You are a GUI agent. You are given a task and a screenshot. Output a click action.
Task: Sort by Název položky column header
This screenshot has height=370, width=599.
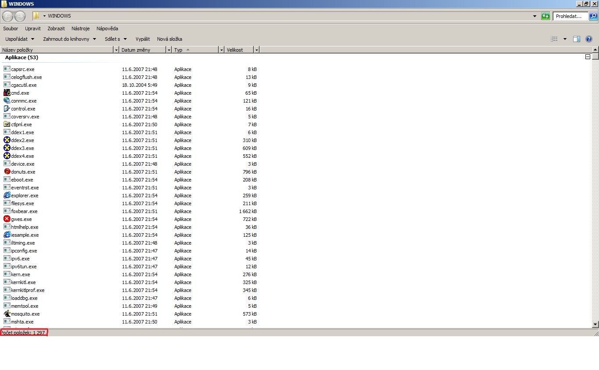tap(57, 50)
